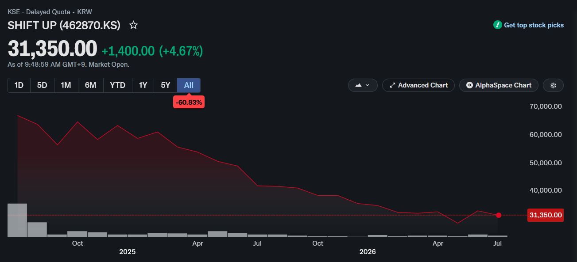Viewport: 577px width, 262px height.
Task: Click the +1,400.00 price change value
Action: (128, 51)
